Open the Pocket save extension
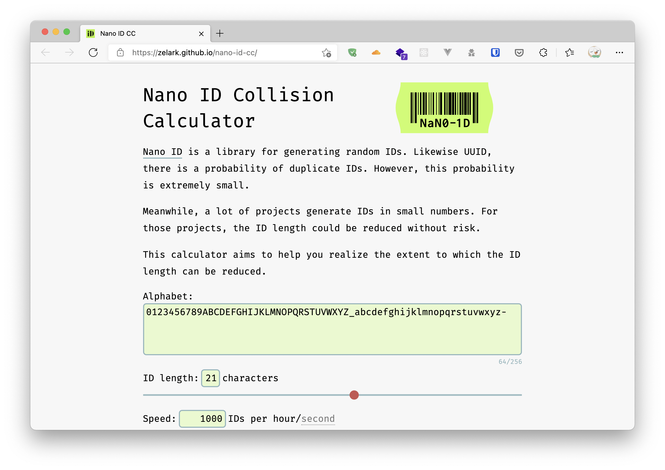 click(519, 53)
